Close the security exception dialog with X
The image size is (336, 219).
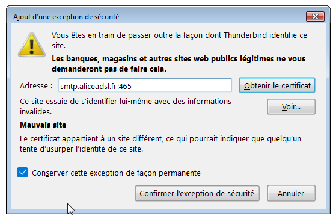[315, 17]
